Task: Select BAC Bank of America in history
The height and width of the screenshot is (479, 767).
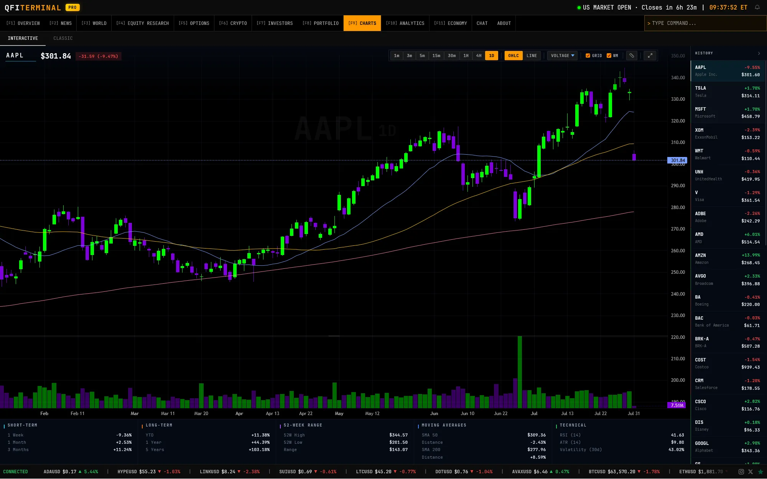Action: point(727,321)
